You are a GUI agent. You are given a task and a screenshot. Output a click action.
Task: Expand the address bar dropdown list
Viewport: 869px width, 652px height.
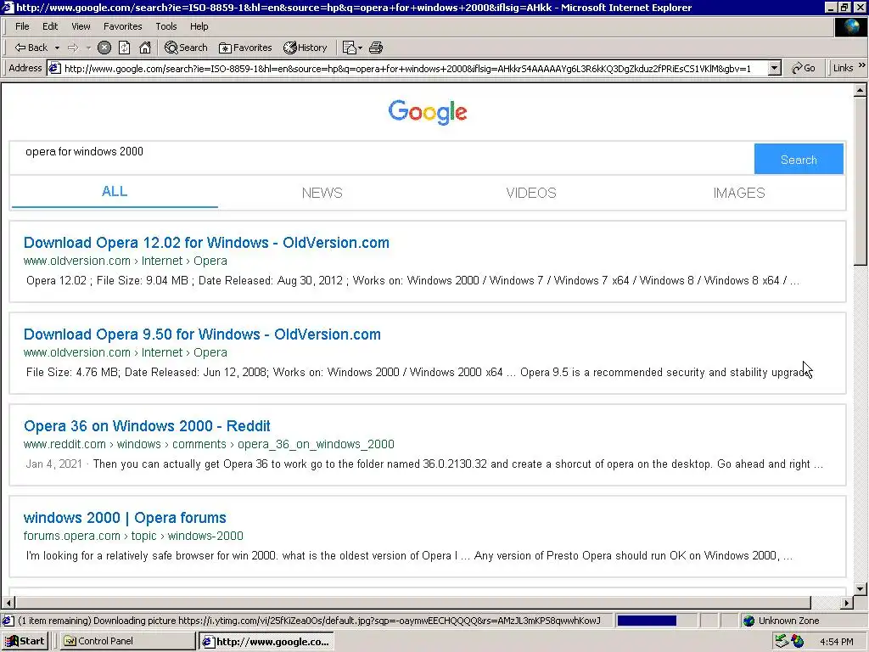click(x=775, y=68)
